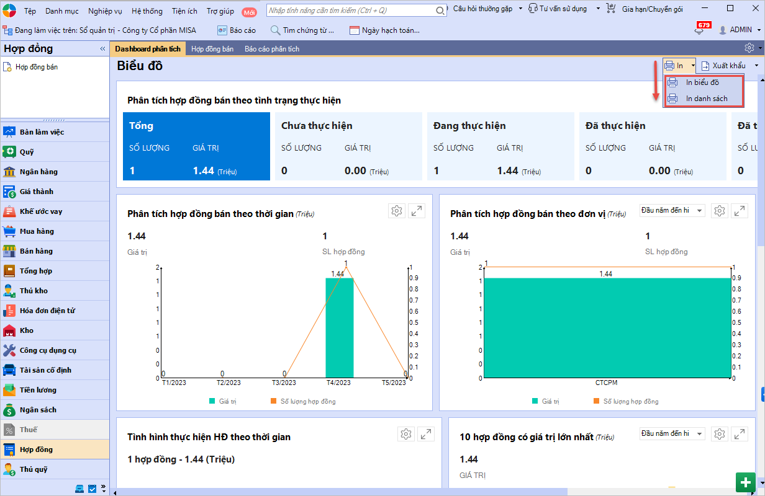This screenshot has height=496, width=765.
Task: Open notification bell with 679 badge
Action: 699,30
